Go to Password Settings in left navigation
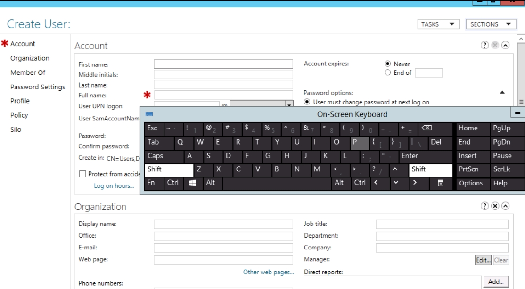 tap(38, 87)
